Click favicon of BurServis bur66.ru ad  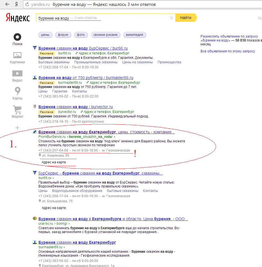35,48
